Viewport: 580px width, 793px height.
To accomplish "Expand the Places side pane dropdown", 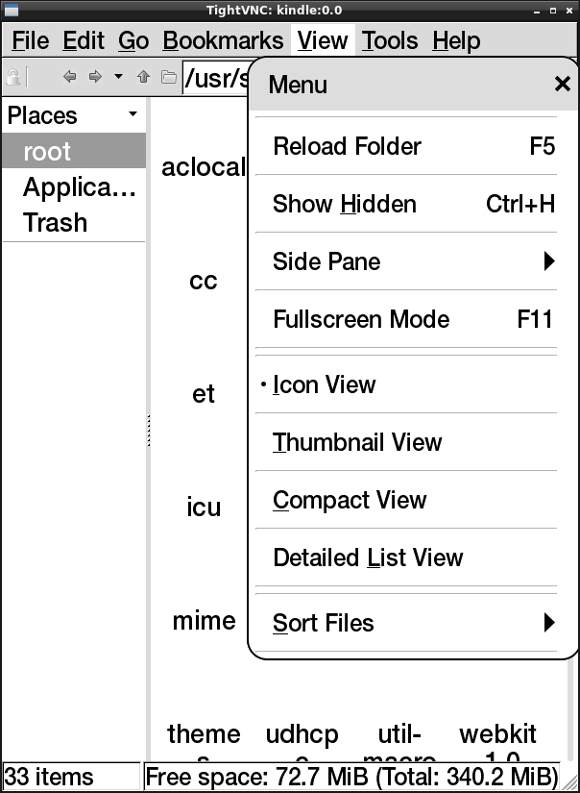I will point(133,114).
